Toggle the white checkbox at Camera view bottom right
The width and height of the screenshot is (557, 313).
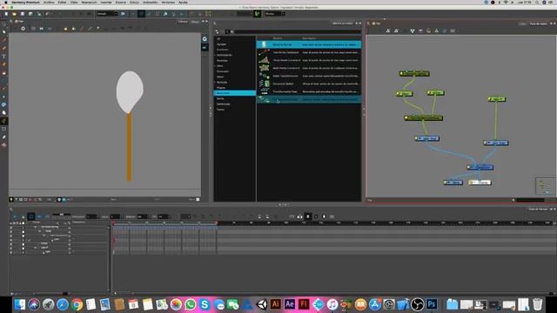[x=198, y=199]
